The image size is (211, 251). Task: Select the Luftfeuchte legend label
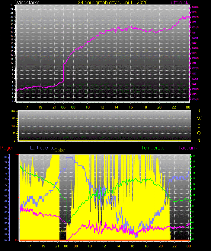pyautogui.click(x=42, y=148)
